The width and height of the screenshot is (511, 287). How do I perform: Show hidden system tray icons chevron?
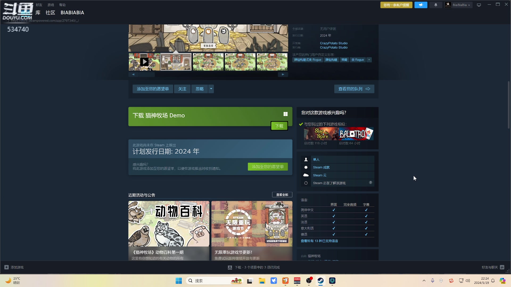tap(424, 281)
